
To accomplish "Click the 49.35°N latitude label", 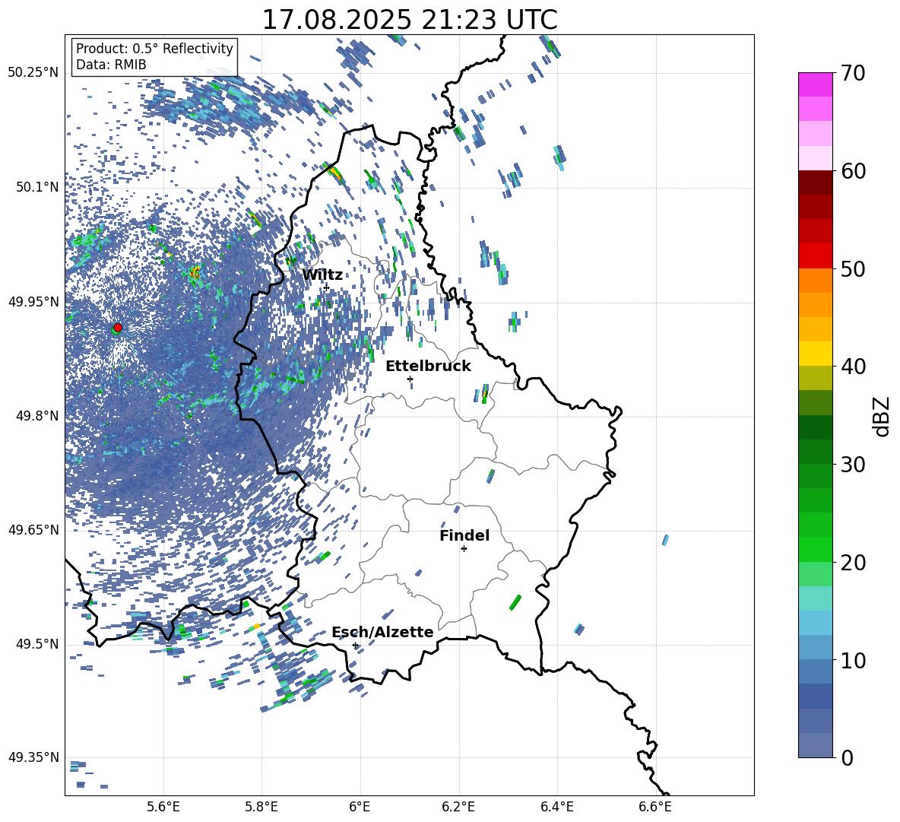I will coord(33,757).
